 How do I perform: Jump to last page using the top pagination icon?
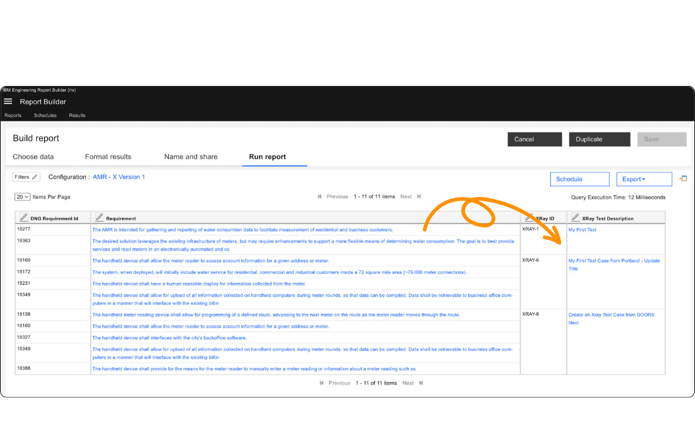(420, 196)
